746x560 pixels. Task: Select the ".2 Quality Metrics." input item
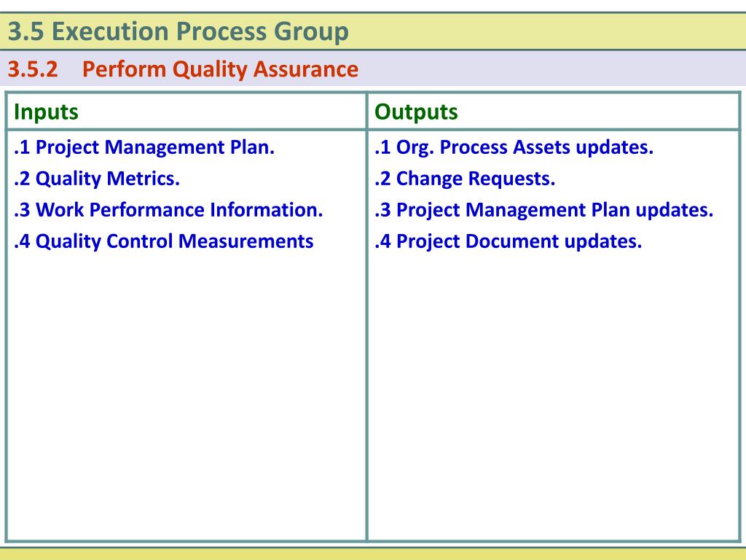click(x=97, y=179)
